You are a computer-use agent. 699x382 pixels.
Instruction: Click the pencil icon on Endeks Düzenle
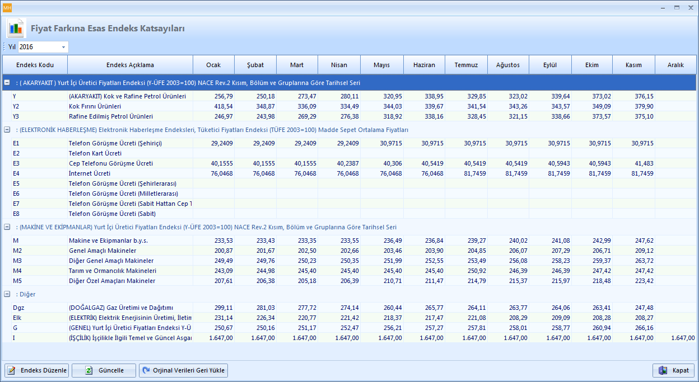pos(12,370)
